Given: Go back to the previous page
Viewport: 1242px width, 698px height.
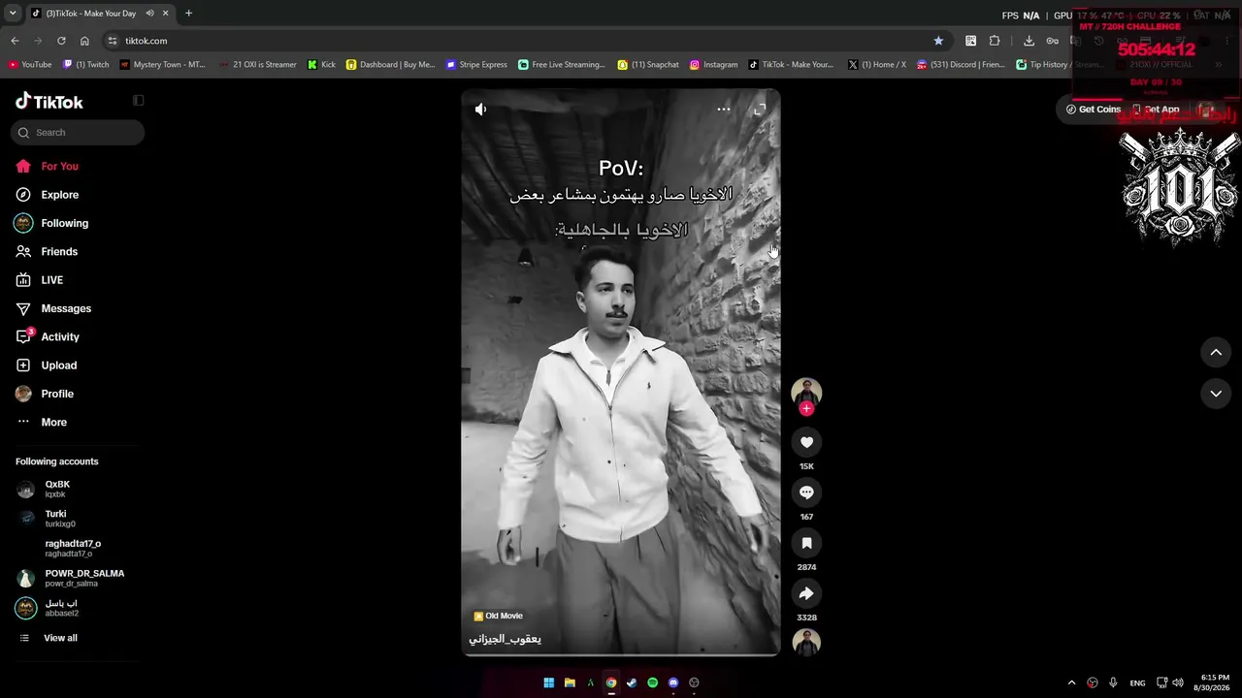Looking at the screenshot, I should point(15,41).
